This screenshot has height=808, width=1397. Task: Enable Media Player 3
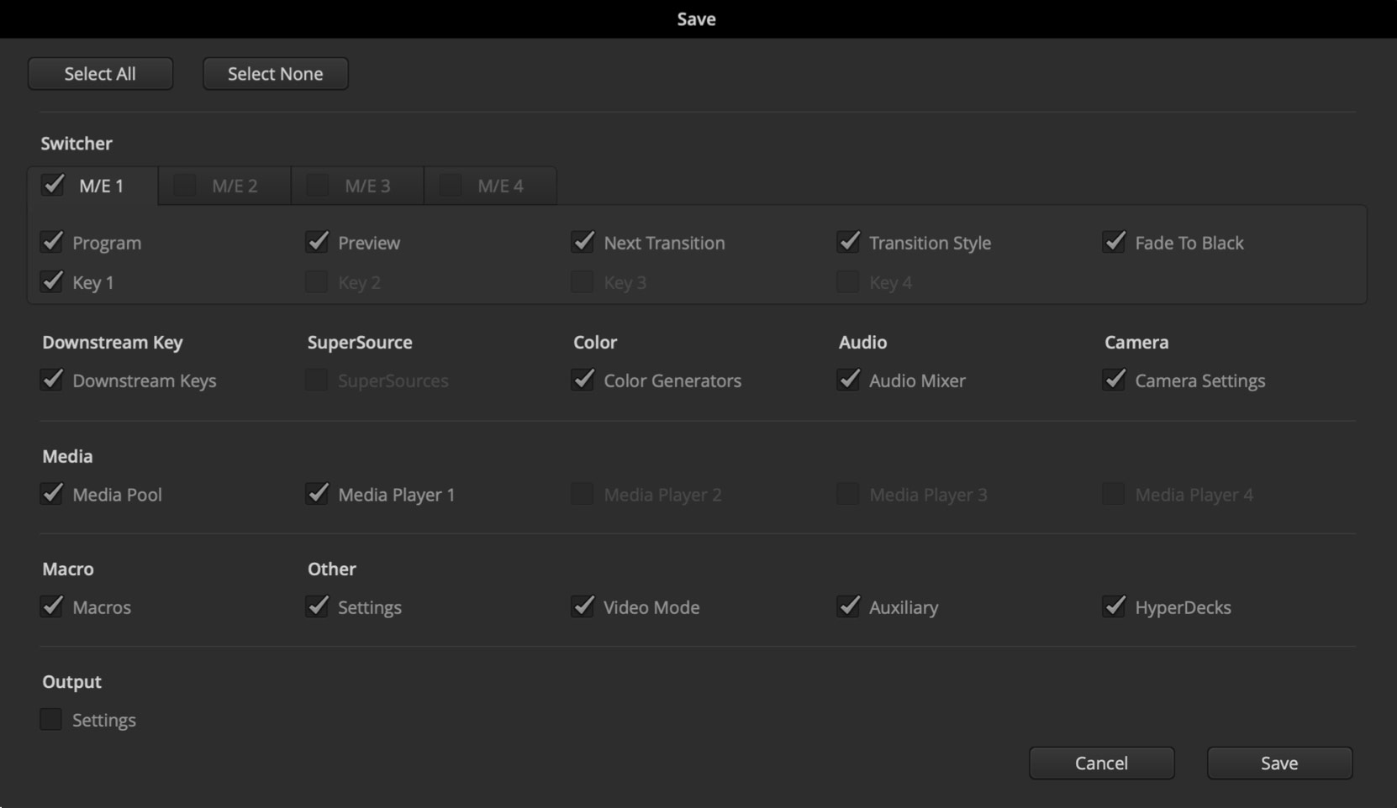click(x=848, y=494)
